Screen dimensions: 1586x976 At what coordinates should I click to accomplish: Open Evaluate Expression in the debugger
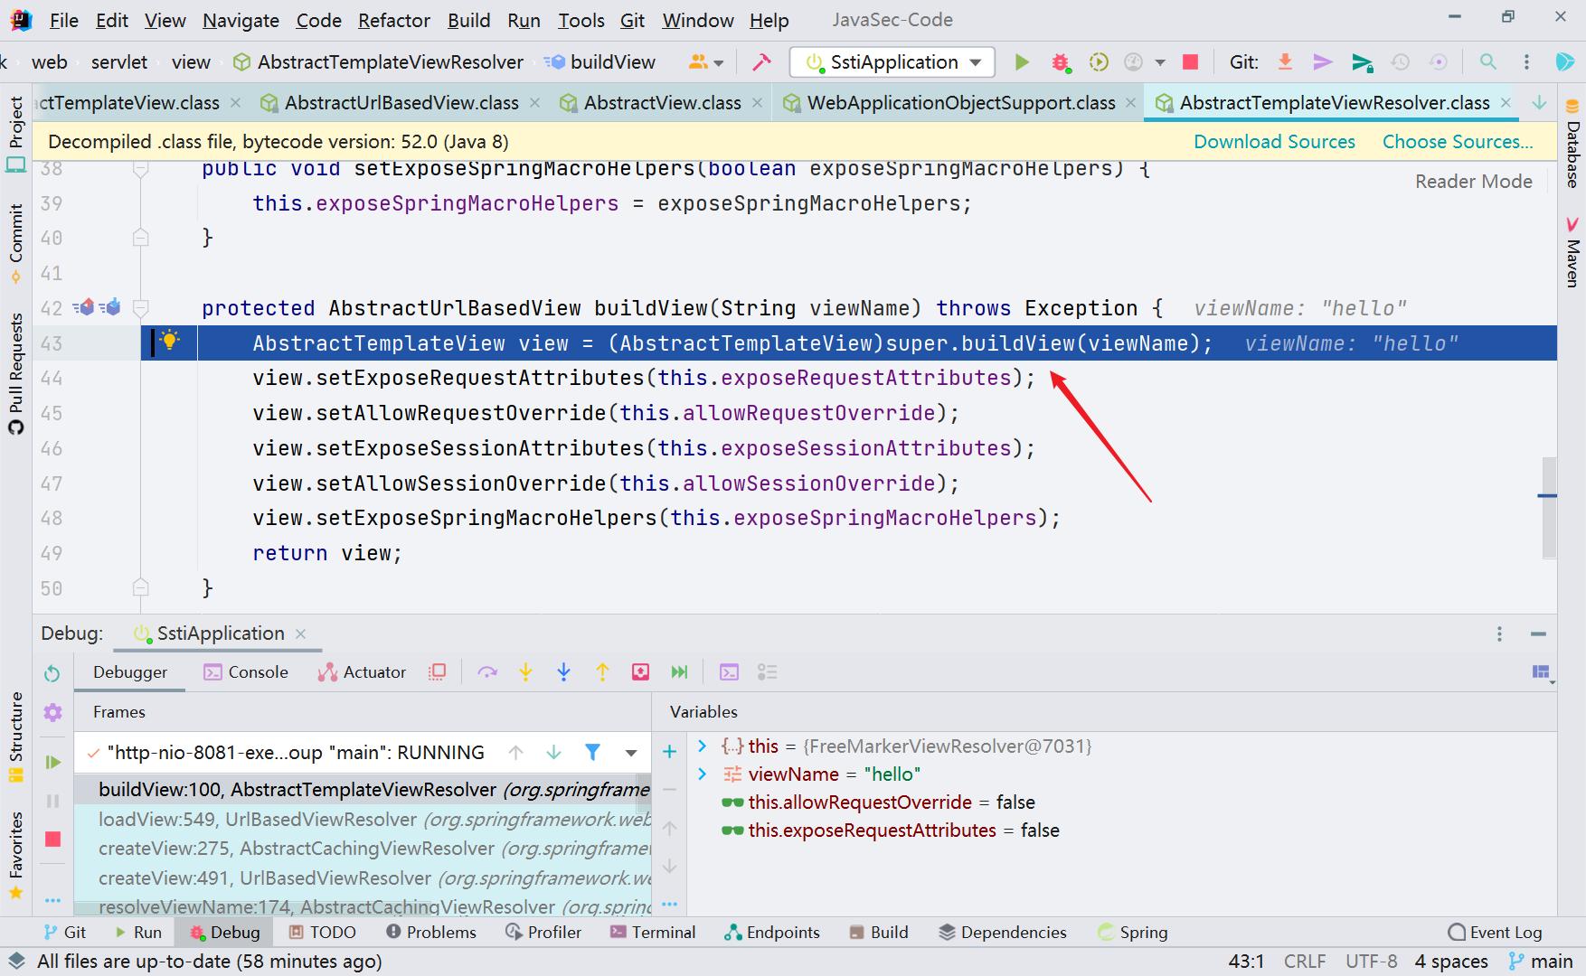[729, 671]
